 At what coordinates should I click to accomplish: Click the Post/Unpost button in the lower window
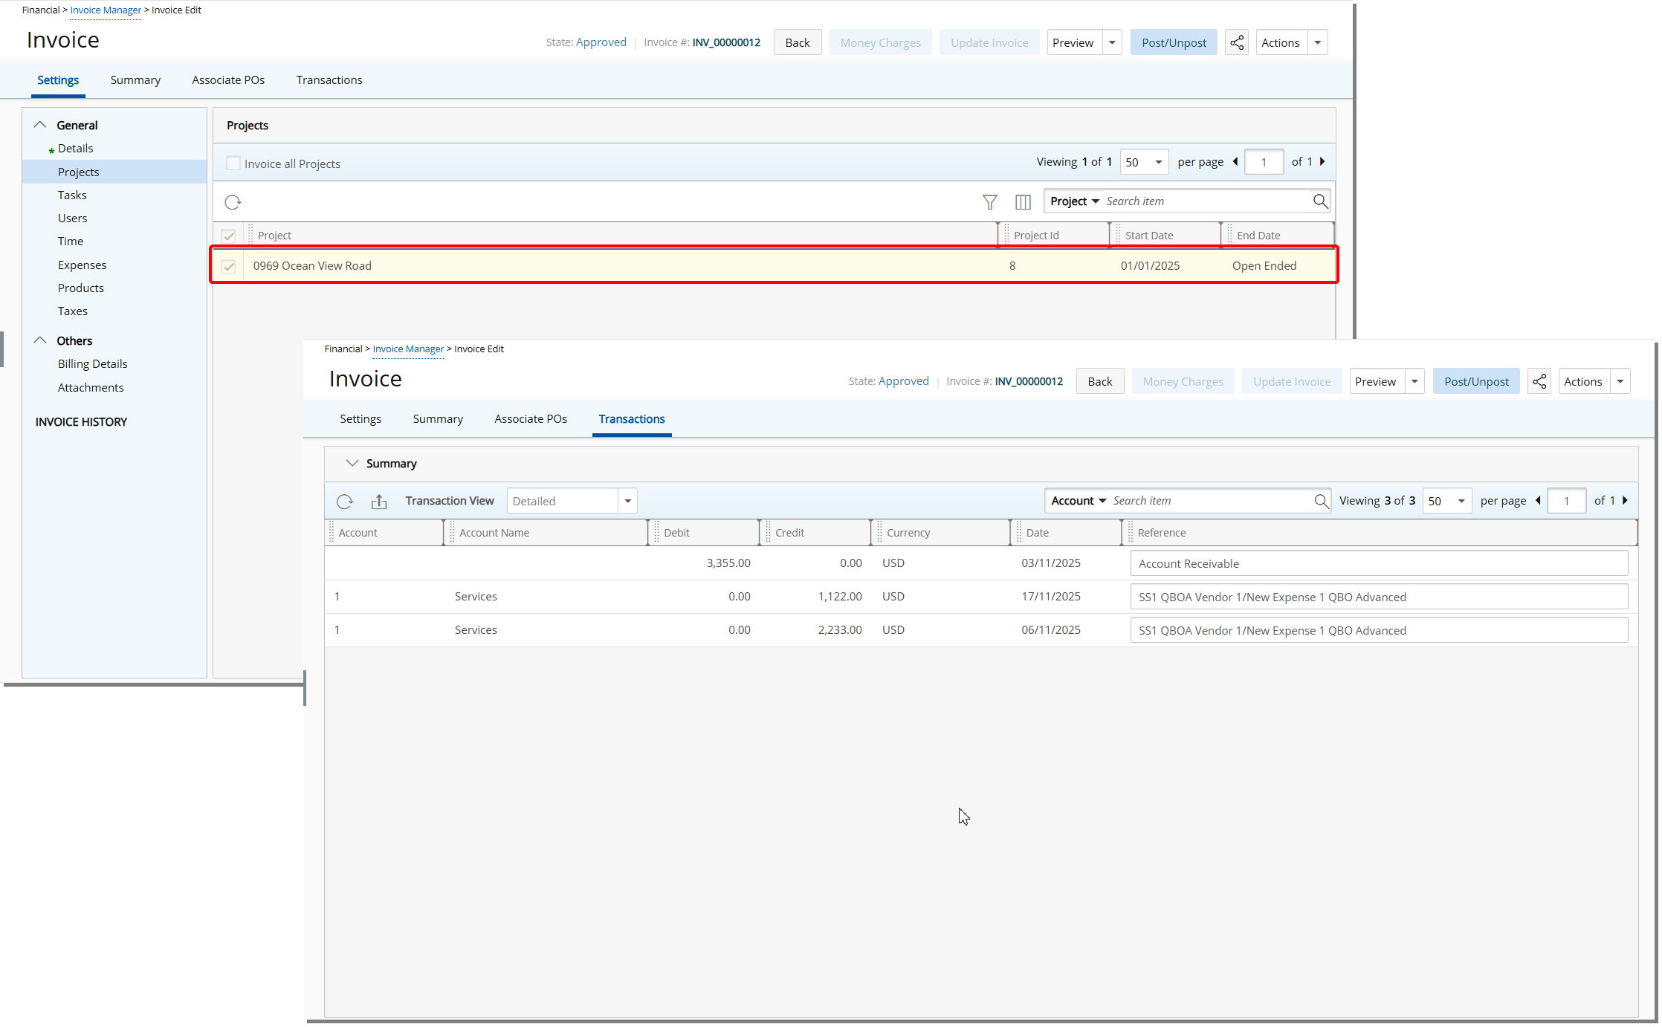click(1476, 381)
